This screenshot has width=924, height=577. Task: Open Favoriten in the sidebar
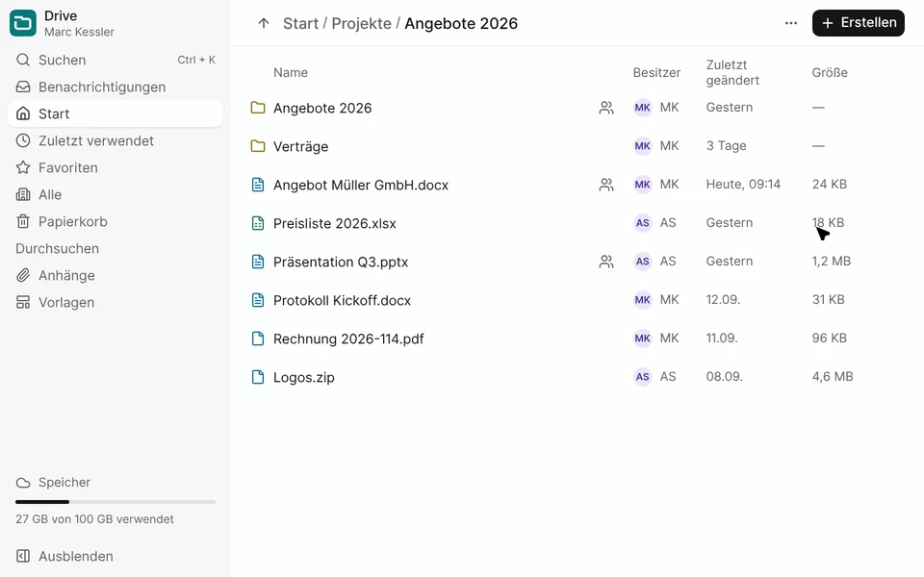[x=115, y=167]
